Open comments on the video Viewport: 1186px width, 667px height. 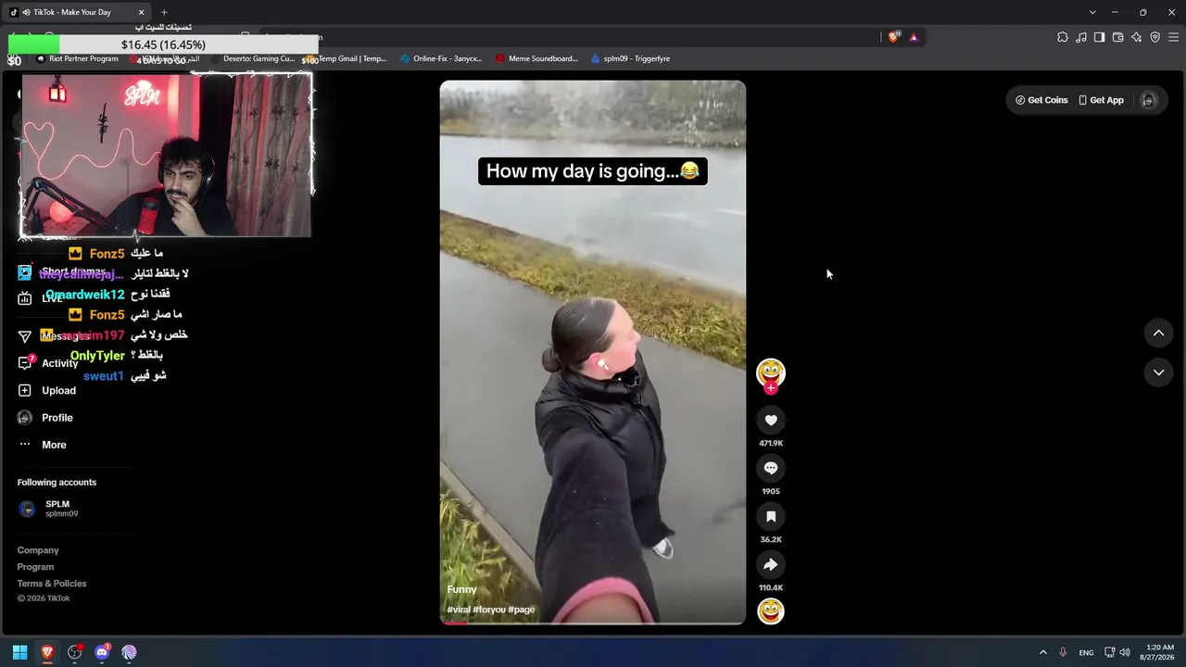pos(771,469)
